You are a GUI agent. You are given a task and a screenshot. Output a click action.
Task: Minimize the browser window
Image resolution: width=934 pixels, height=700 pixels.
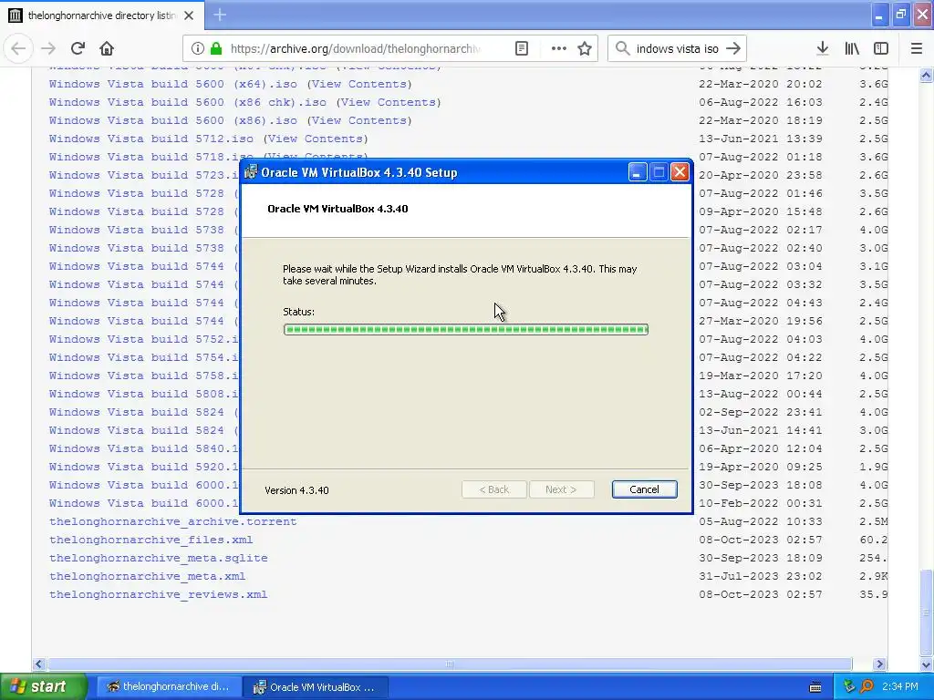point(878,15)
